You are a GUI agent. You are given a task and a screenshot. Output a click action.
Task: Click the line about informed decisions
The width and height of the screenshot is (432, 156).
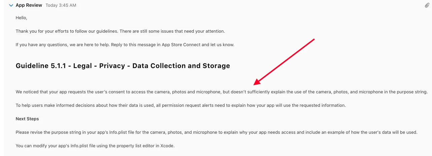181,105
